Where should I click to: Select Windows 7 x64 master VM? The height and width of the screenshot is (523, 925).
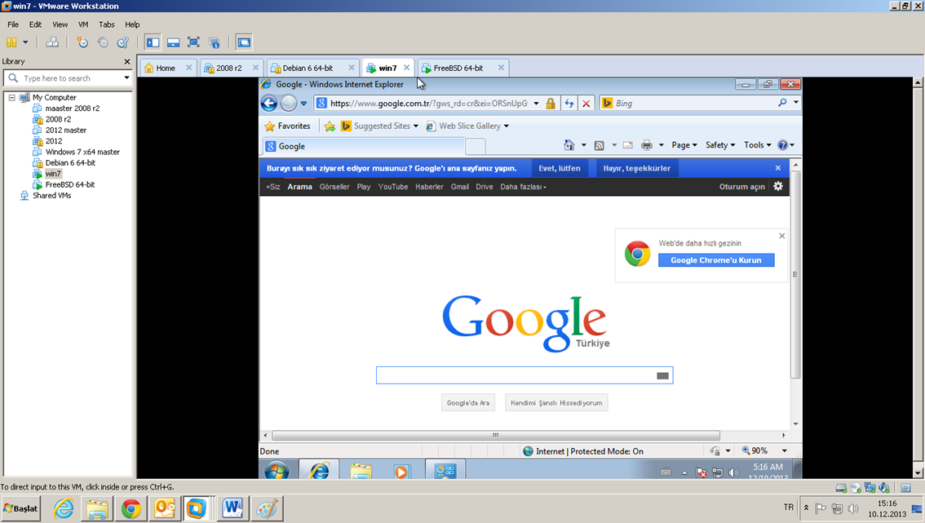(x=82, y=153)
